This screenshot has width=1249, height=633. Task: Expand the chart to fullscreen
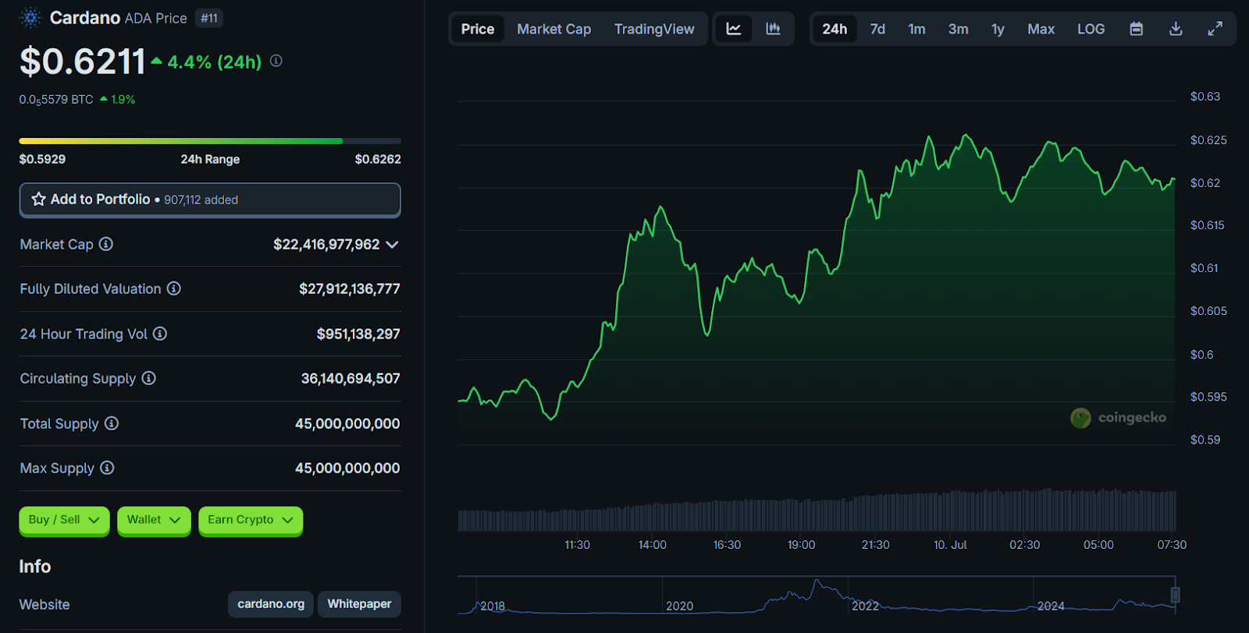(1215, 29)
